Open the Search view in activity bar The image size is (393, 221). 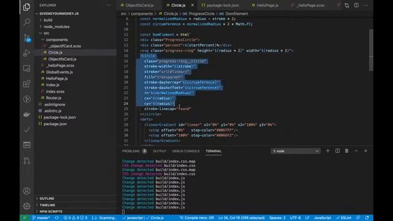click(26, 22)
